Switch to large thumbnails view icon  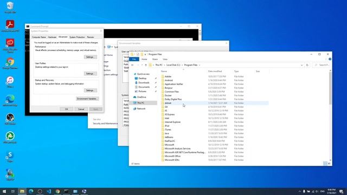point(329,164)
